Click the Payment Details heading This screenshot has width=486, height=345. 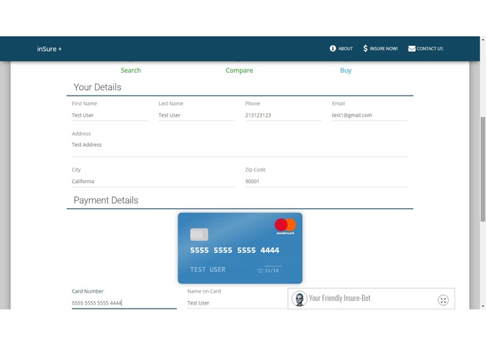click(106, 200)
